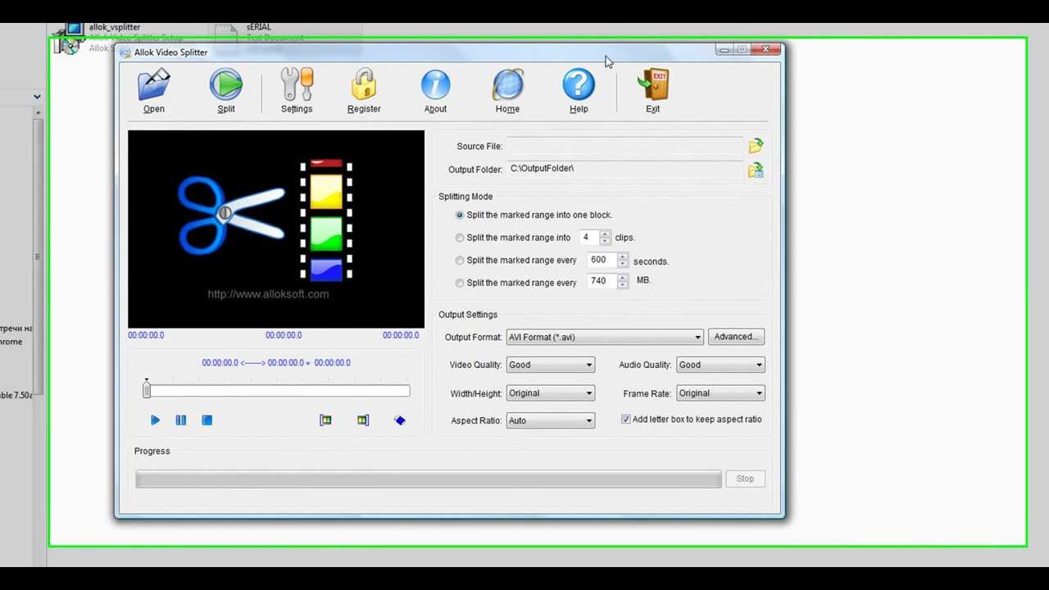The width and height of the screenshot is (1049, 590).
Task: Adjust the MB size spinner
Action: click(623, 281)
